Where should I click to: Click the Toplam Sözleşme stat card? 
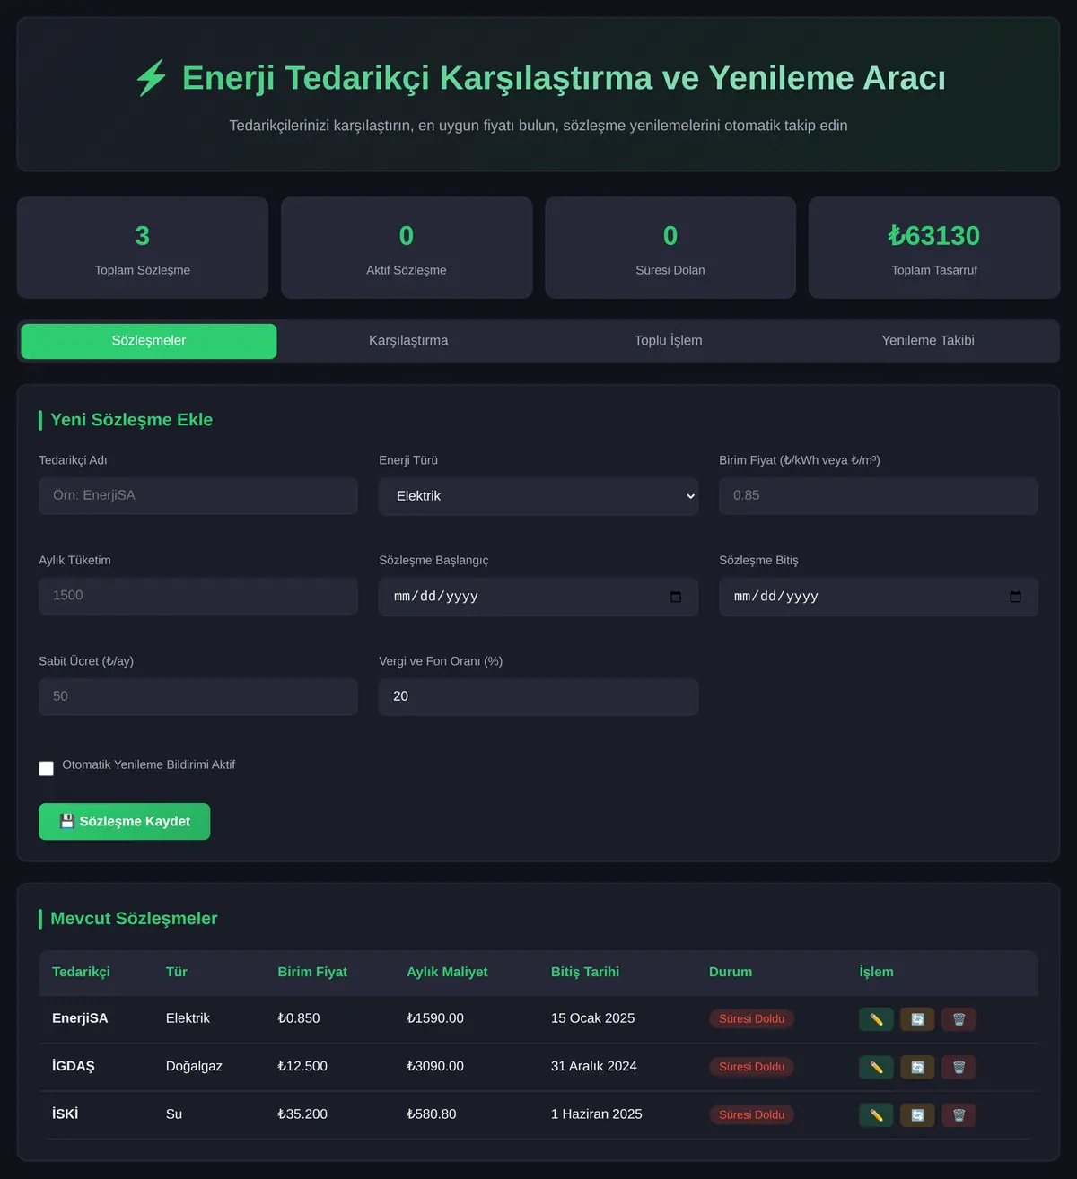pos(143,248)
